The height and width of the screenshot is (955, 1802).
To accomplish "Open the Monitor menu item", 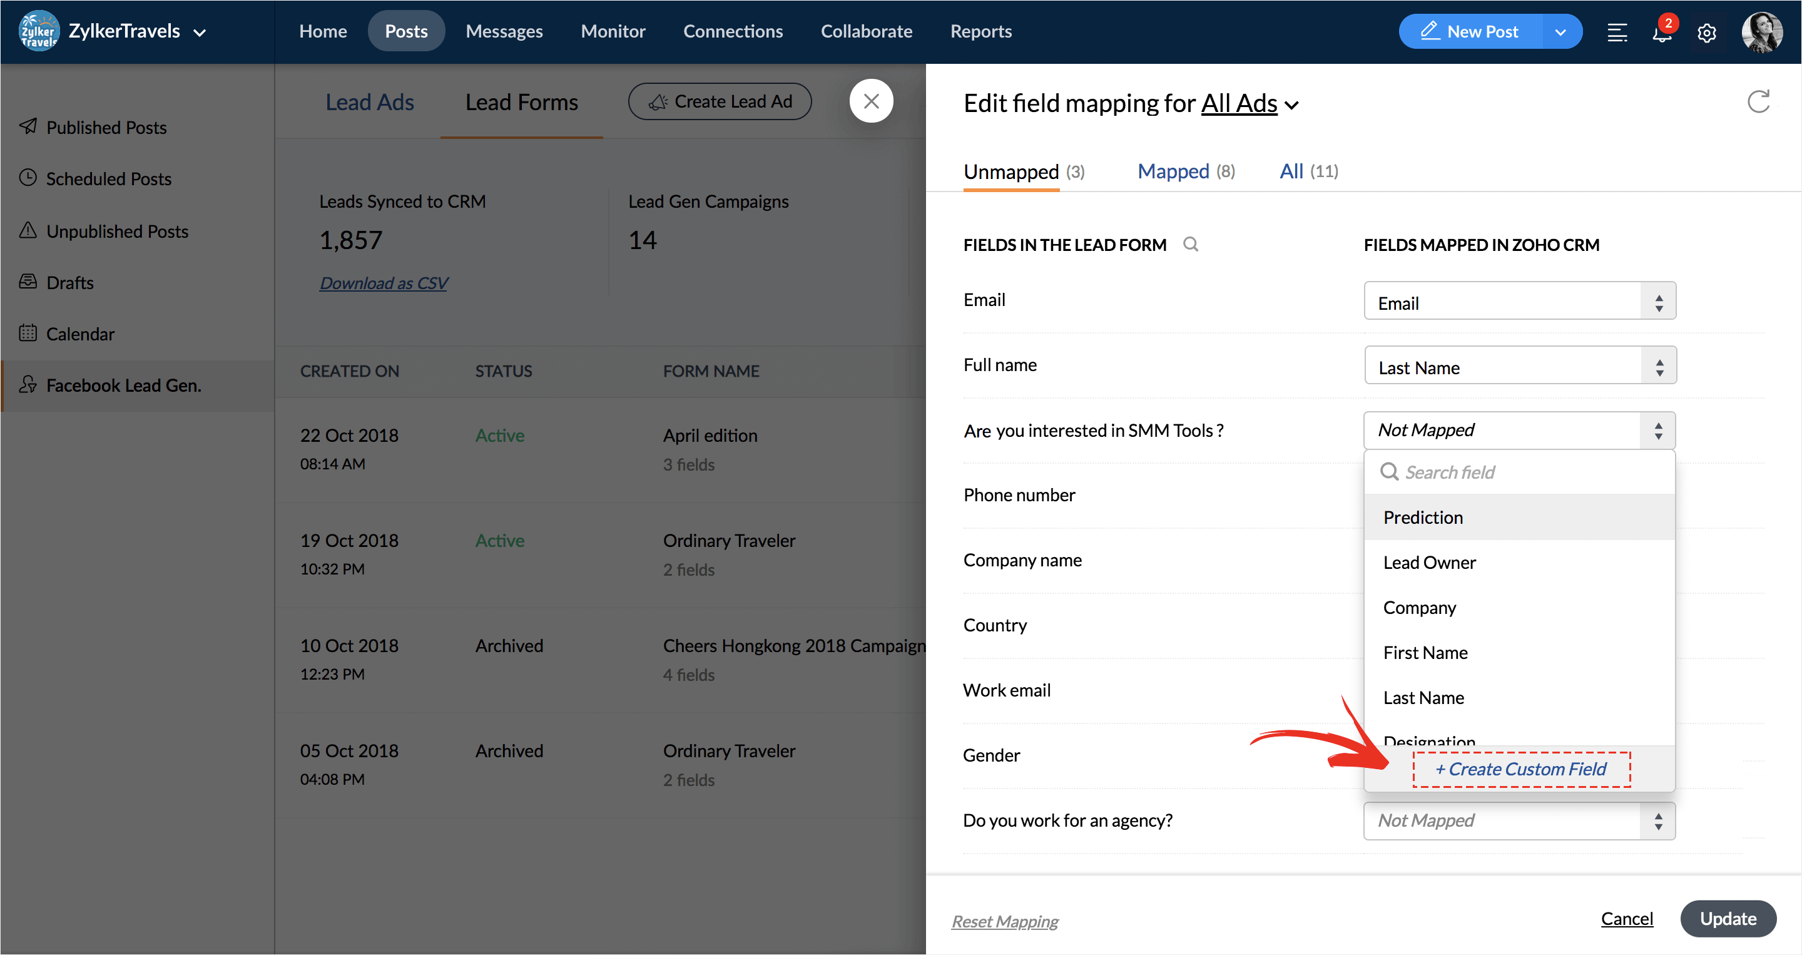I will (x=613, y=31).
